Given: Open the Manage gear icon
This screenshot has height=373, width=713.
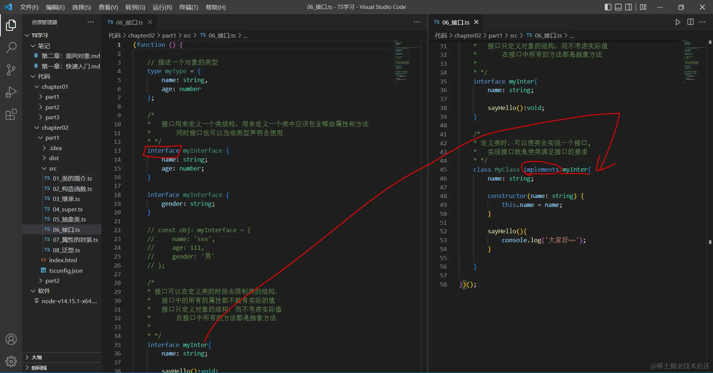Looking at the screenshot, I should pos(11,361).
